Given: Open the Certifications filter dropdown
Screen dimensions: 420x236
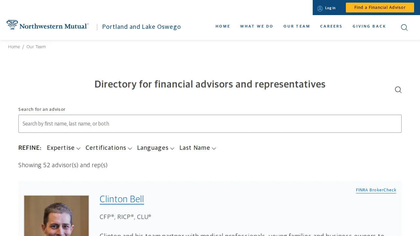Looking at the screenshot, I should click(x=109, y=148).
